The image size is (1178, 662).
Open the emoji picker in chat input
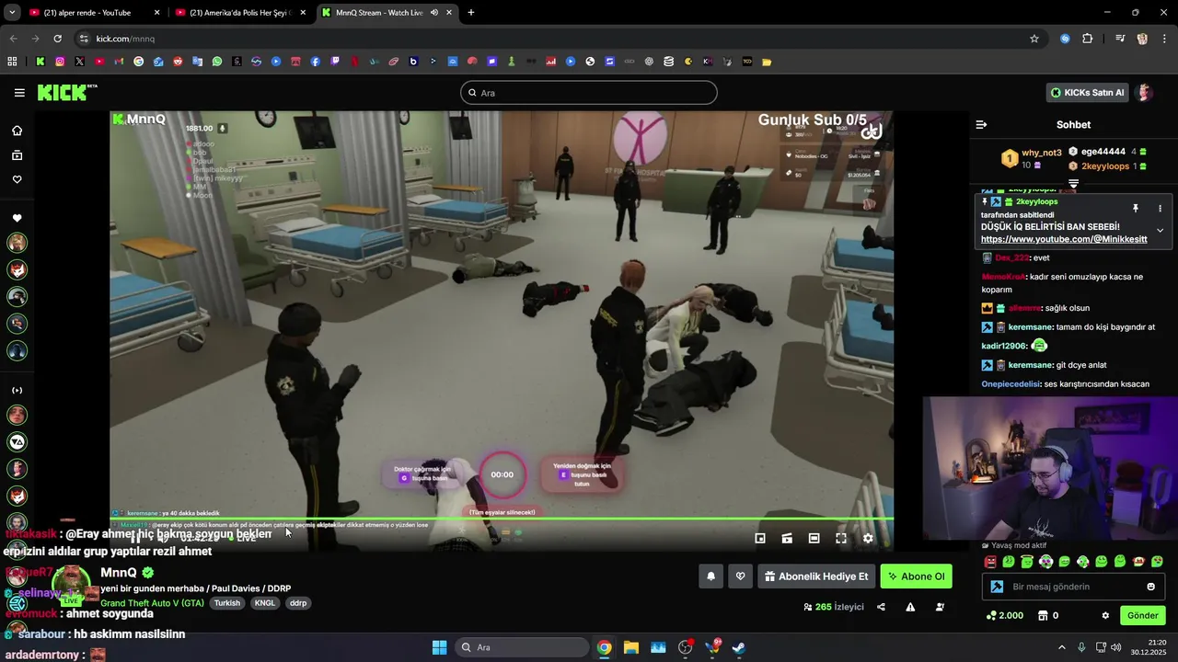coord(1150,587)
